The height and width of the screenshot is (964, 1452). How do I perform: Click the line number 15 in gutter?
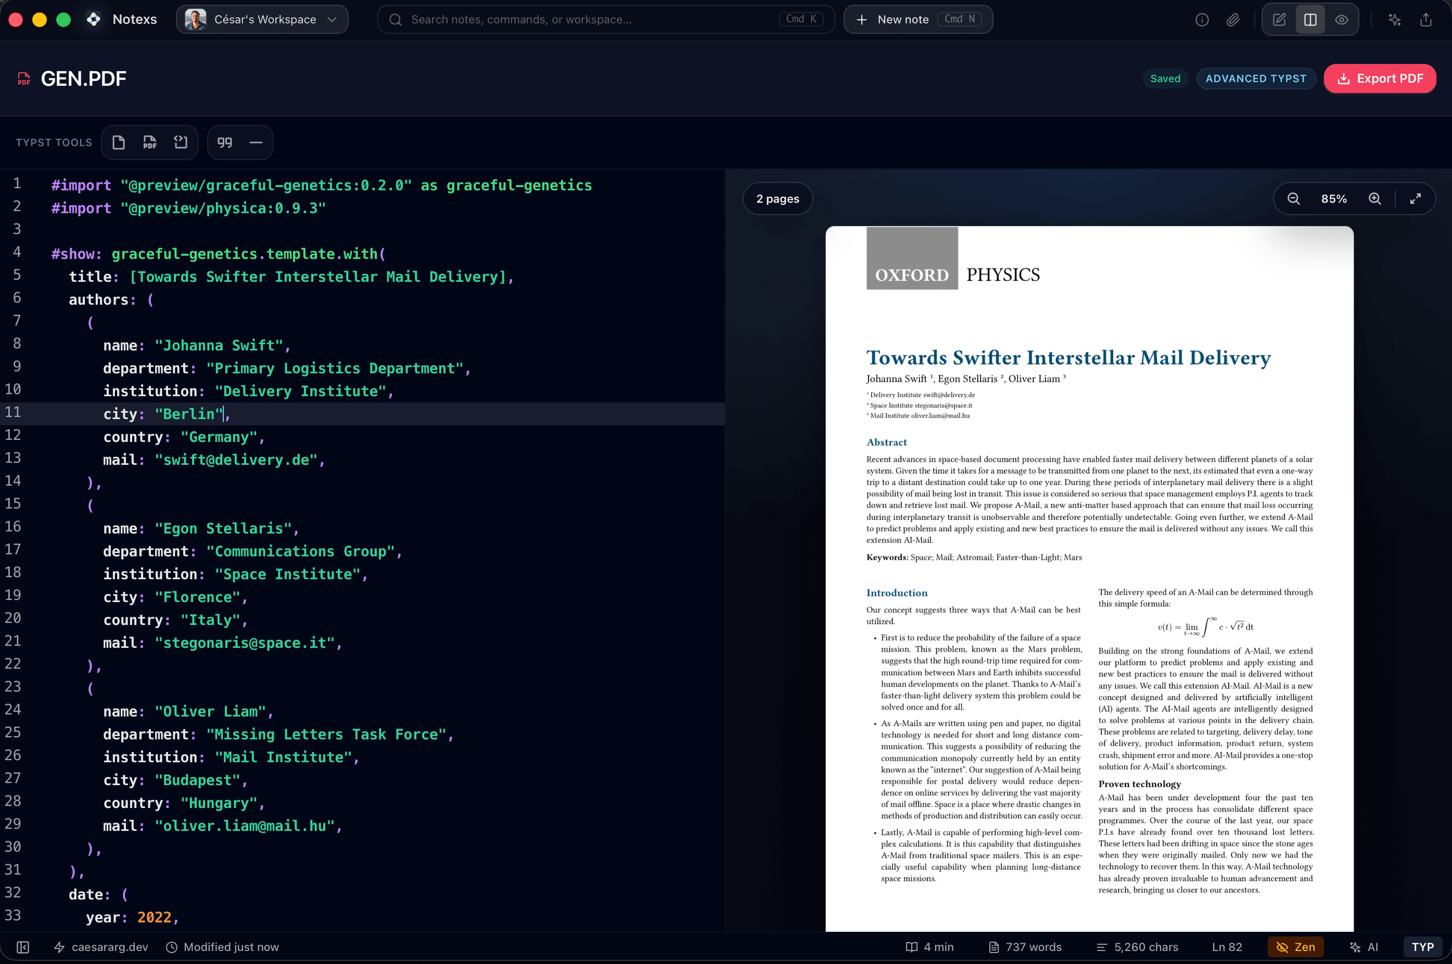click(x=13, y=503)
